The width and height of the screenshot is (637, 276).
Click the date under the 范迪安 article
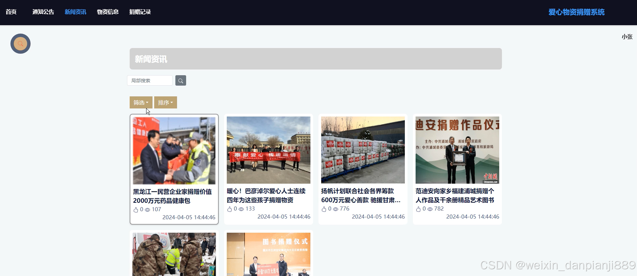473,217
